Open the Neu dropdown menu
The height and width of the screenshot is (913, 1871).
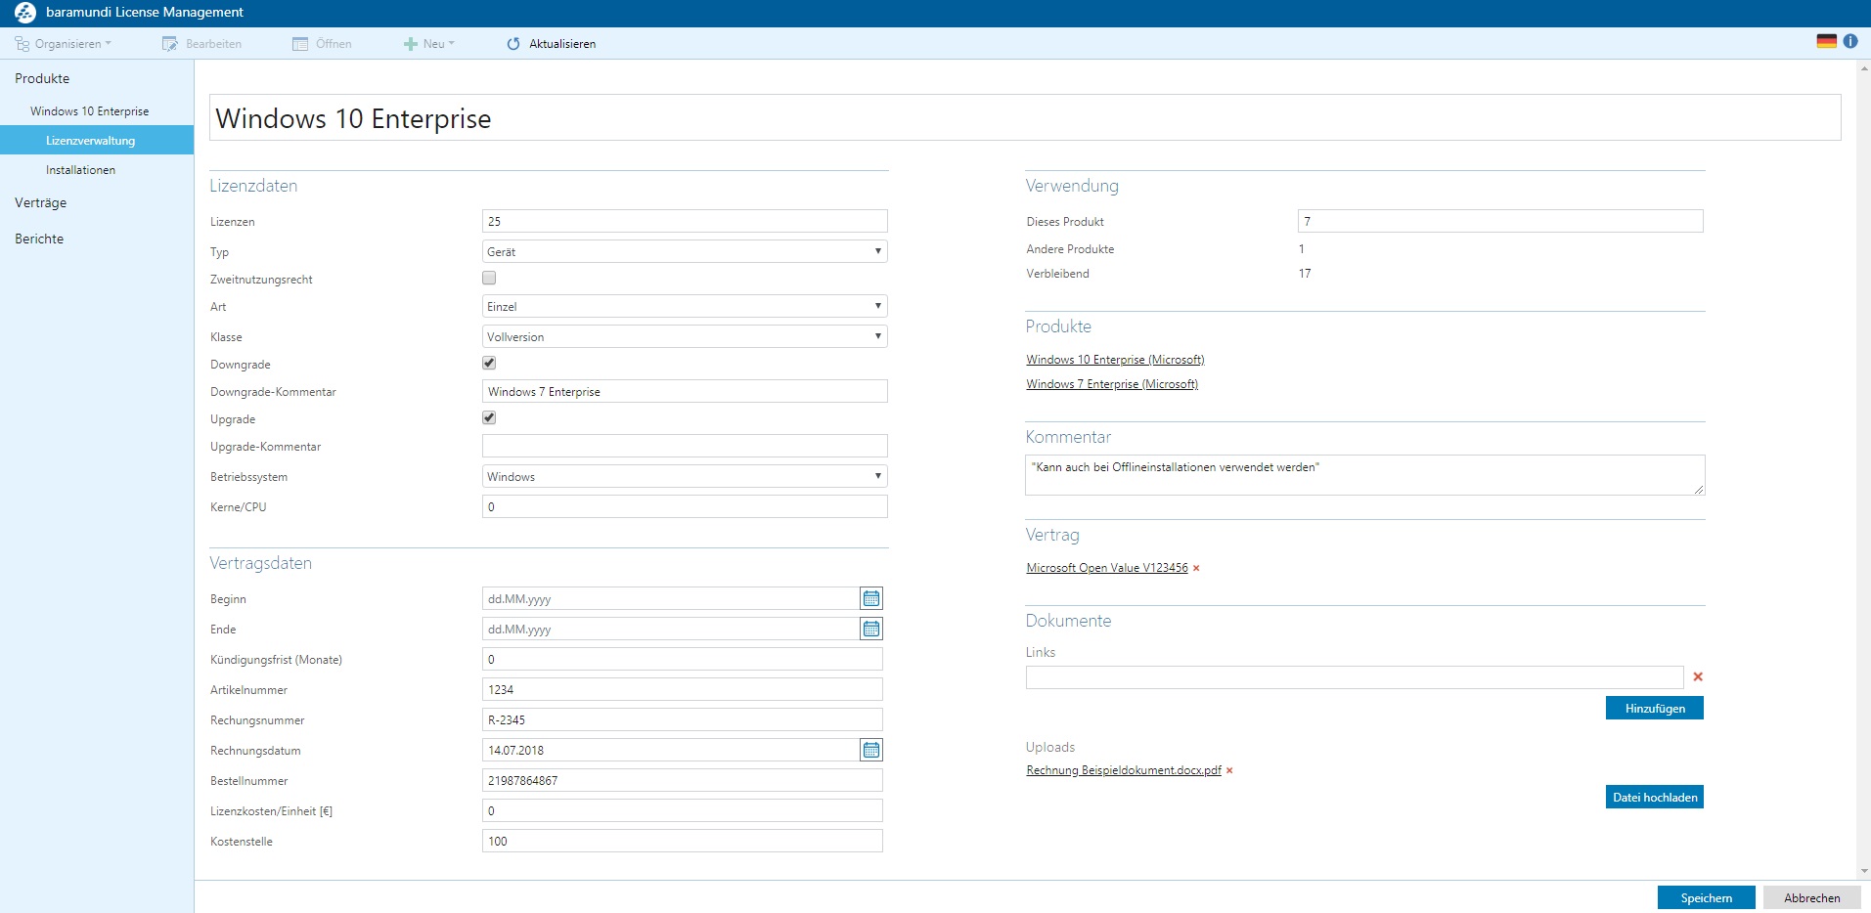[x=429, y=44]
